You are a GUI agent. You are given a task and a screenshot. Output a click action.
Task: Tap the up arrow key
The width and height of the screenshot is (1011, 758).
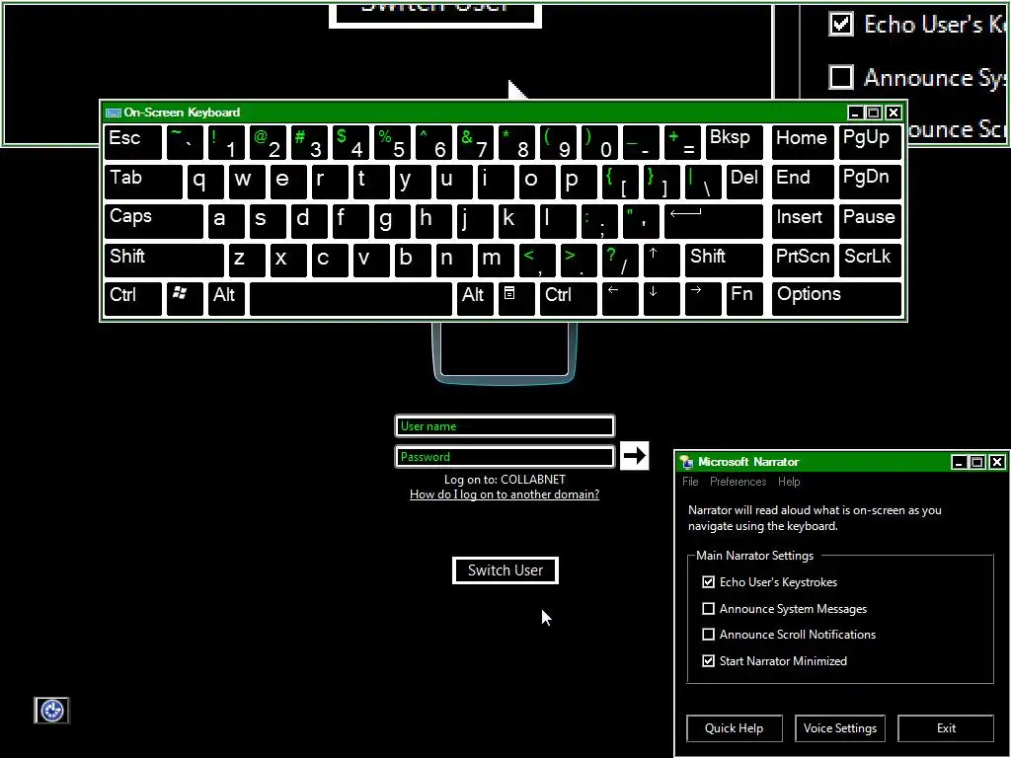(x=661, y=260)
